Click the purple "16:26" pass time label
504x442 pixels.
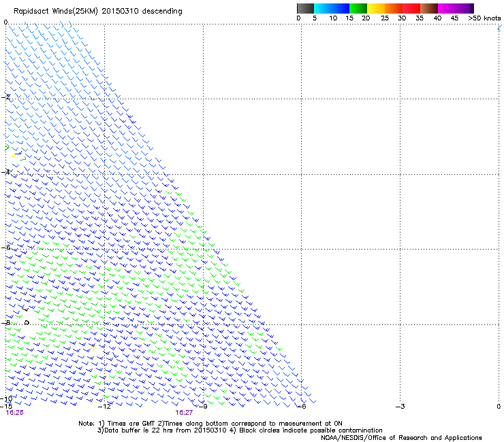15,413
